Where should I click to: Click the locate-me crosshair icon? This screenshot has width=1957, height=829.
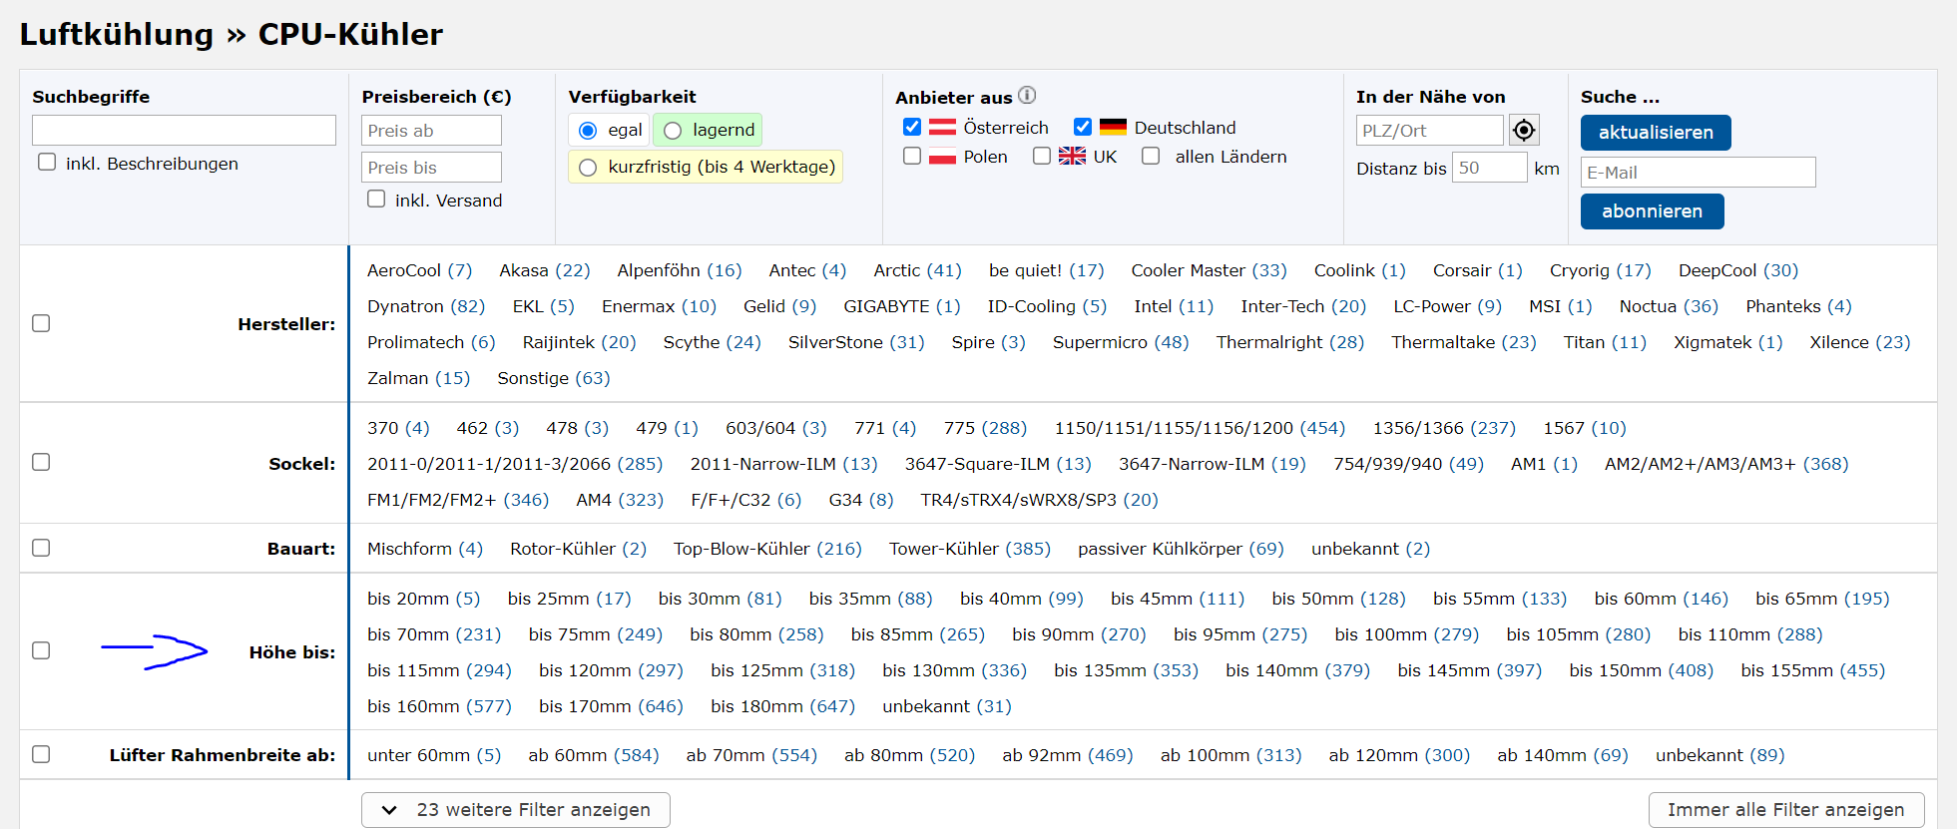coord(1524,130)
